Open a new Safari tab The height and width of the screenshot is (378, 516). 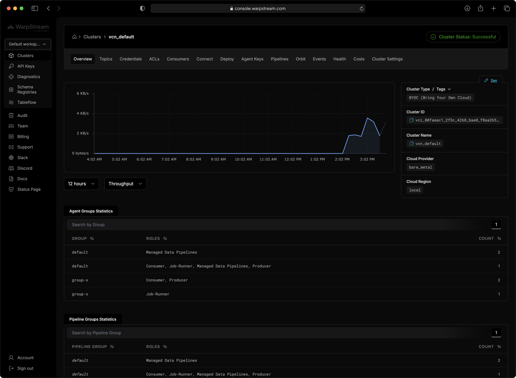click(x=494, y=8)
